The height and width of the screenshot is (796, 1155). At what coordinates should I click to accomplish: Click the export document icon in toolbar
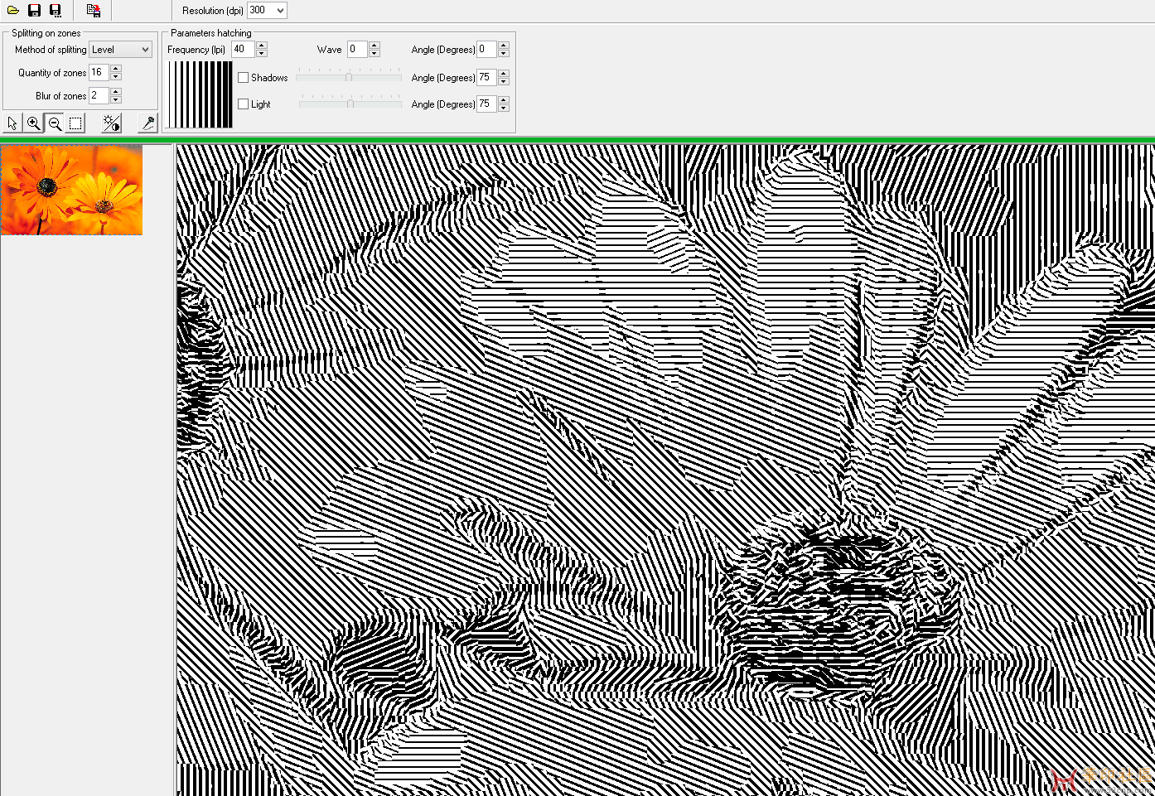pos(94,11)
